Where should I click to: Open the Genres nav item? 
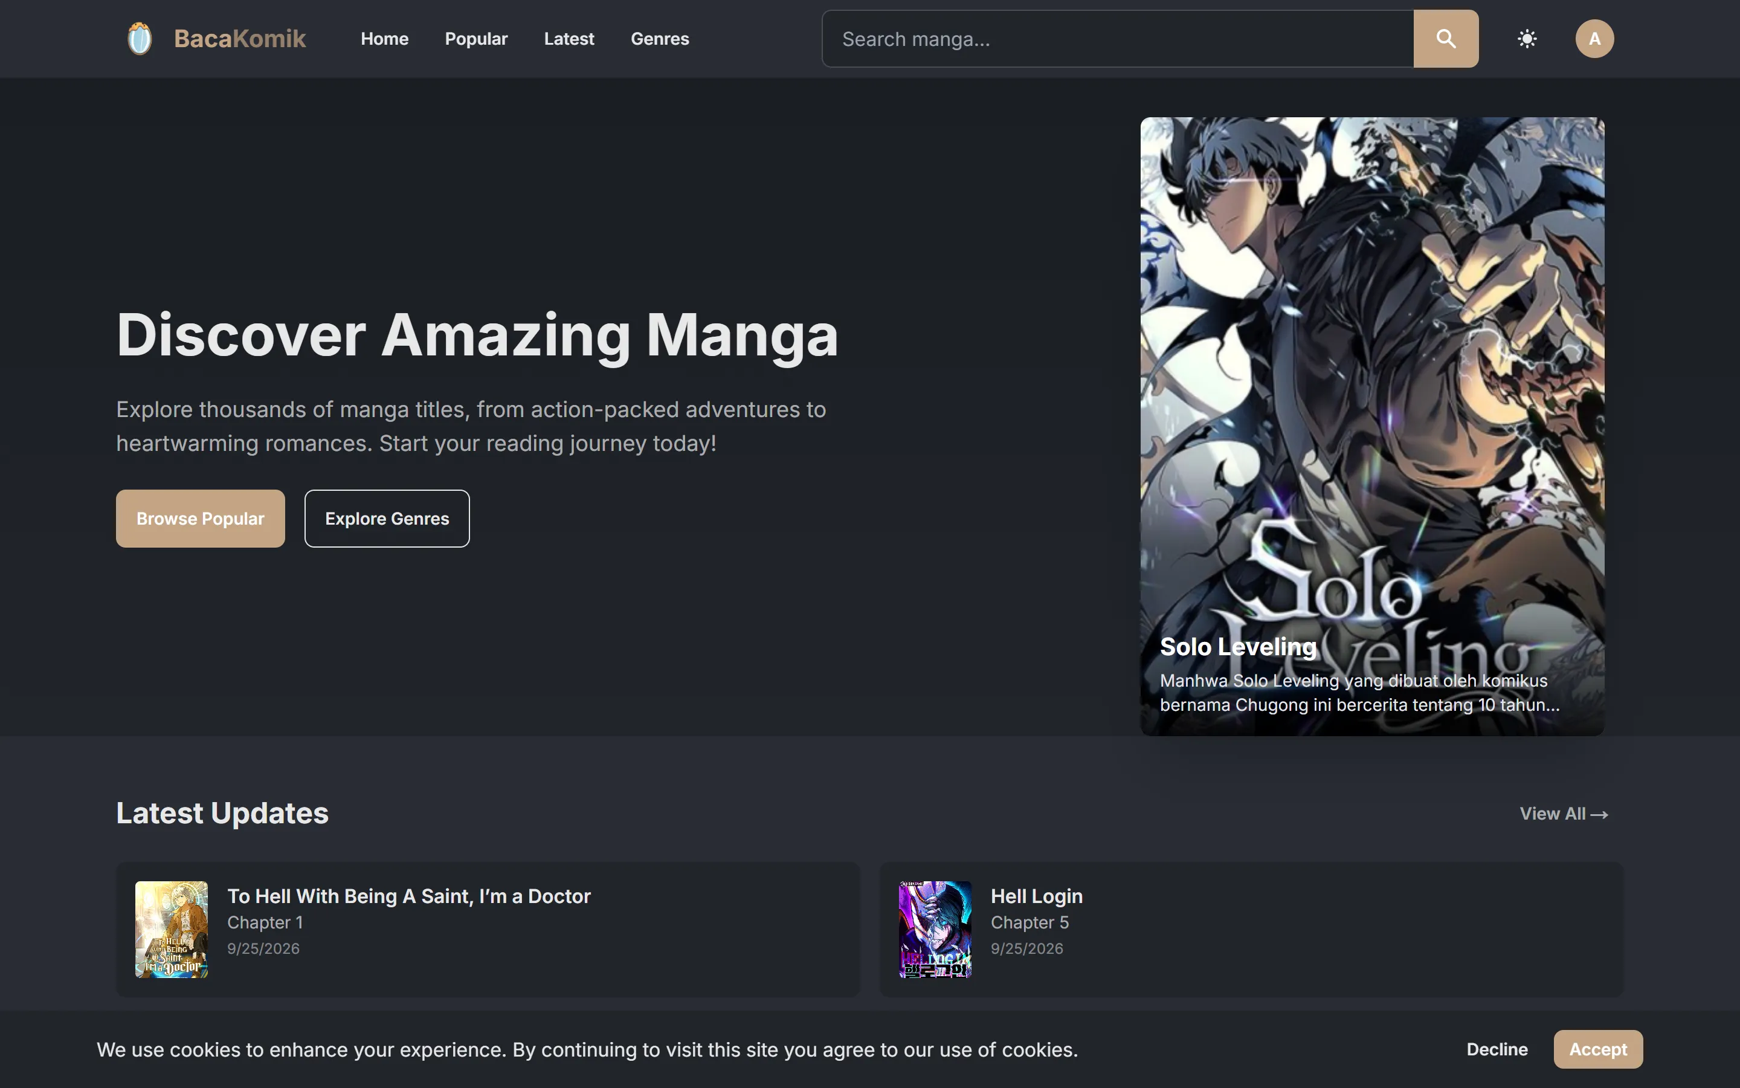coord(659,39)
